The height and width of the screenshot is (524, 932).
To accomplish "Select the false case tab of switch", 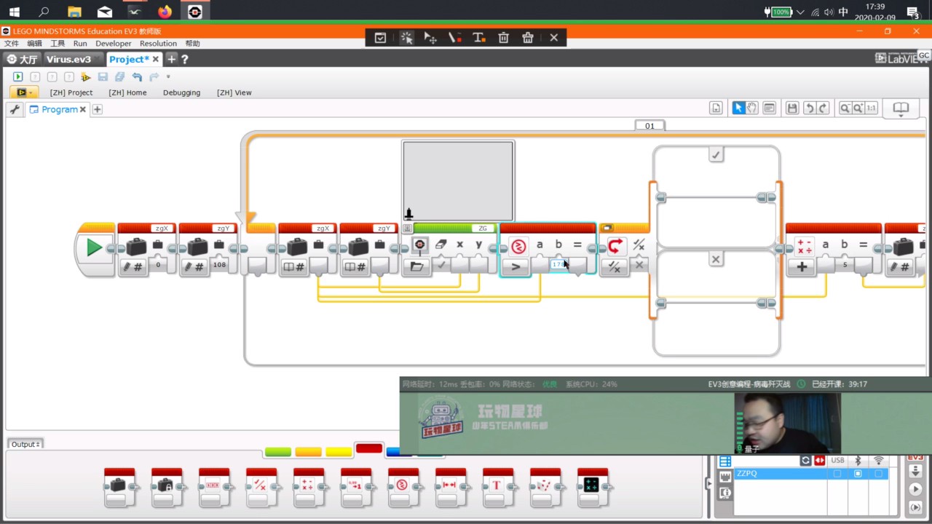I will pyautogui.click(x=716, y=259).
